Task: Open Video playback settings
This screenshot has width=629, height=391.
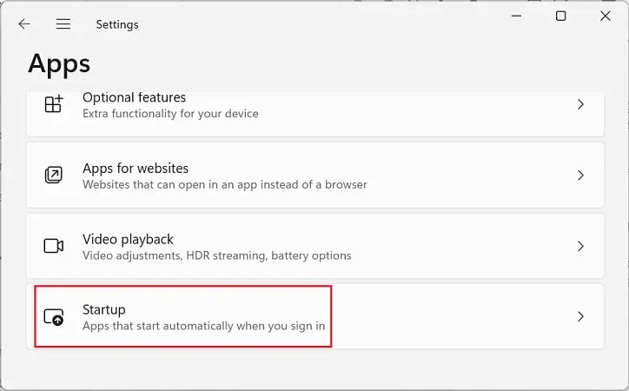Action: point(314,246)
